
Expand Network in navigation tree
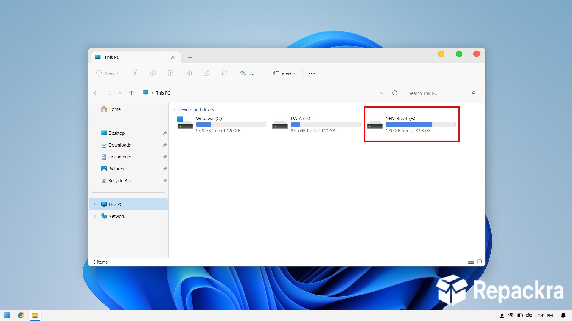pyautogui.click(x=95, y=216)
